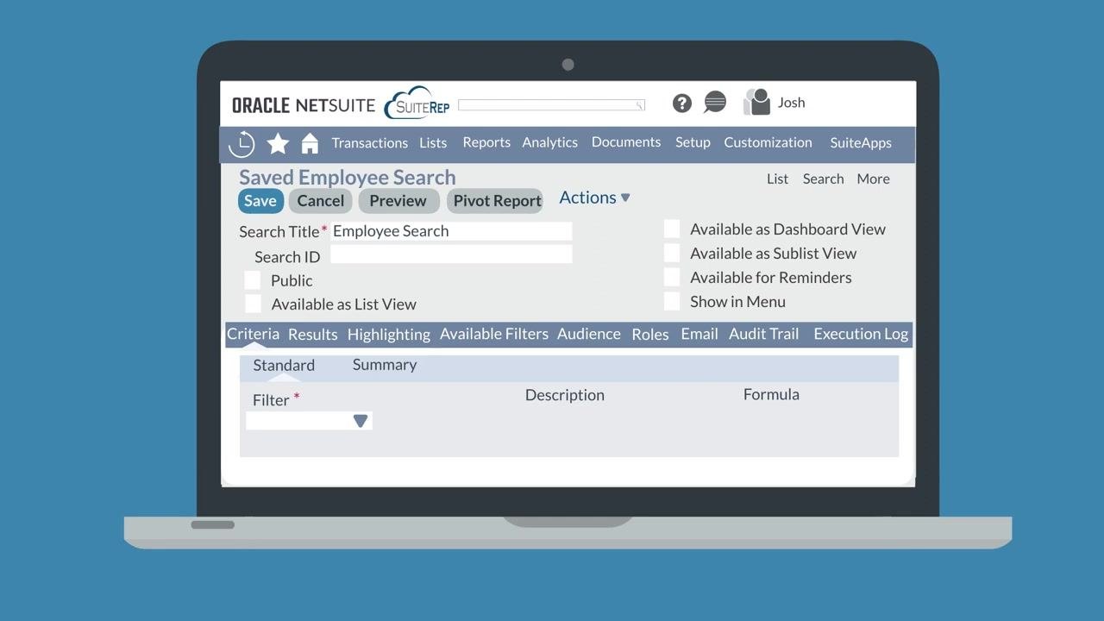1104x621 pixels.
Task: Open the Audience tab
Action: point(589,334)
